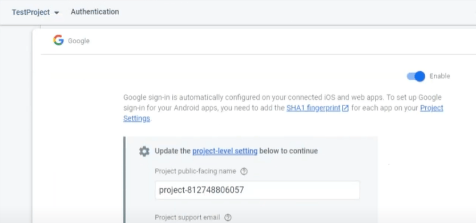Open the TestProject project dropdown
The height and width of the screenshot is (223, 476).
click(35, 13)
